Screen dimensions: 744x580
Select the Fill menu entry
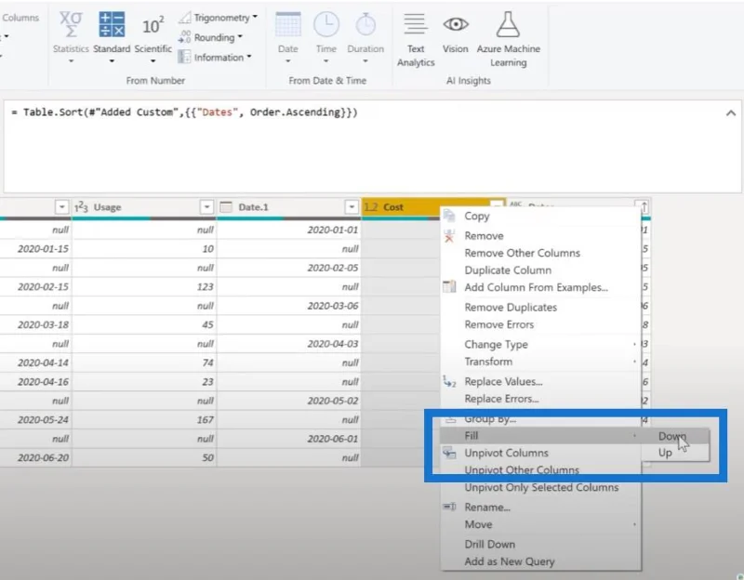pos(541,435)
